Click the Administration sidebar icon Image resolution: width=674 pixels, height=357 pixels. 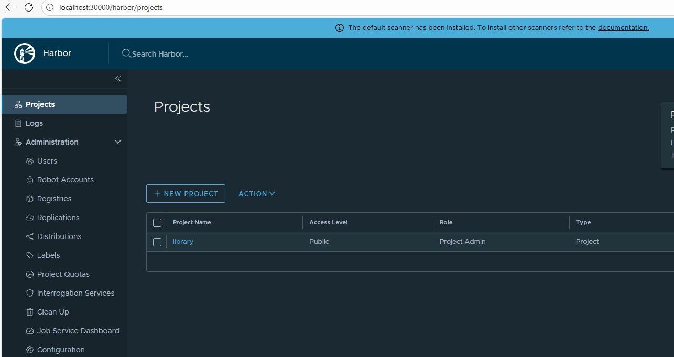click(18, 142)
